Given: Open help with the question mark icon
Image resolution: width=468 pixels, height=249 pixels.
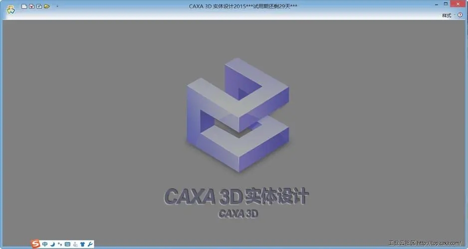Looking at the screenshot, I should pos(460,15).
